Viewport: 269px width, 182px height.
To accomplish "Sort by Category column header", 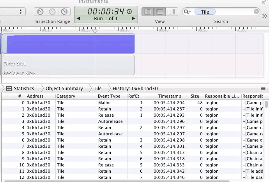I will (x=76, y=96).
